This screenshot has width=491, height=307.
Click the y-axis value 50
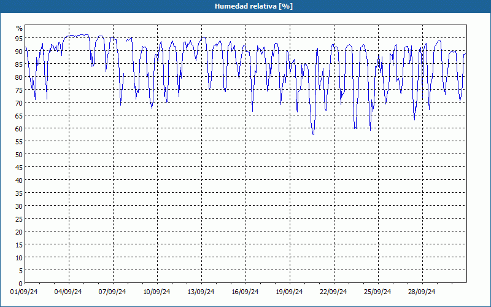[x=19, y=154]
